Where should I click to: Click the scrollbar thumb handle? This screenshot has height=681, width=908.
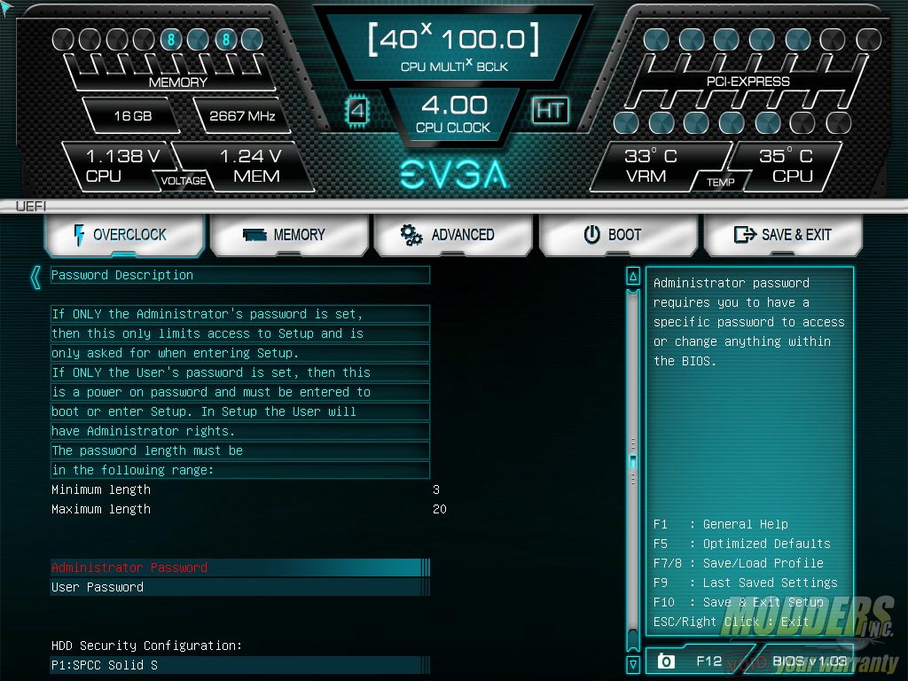(x=633, y=461)
